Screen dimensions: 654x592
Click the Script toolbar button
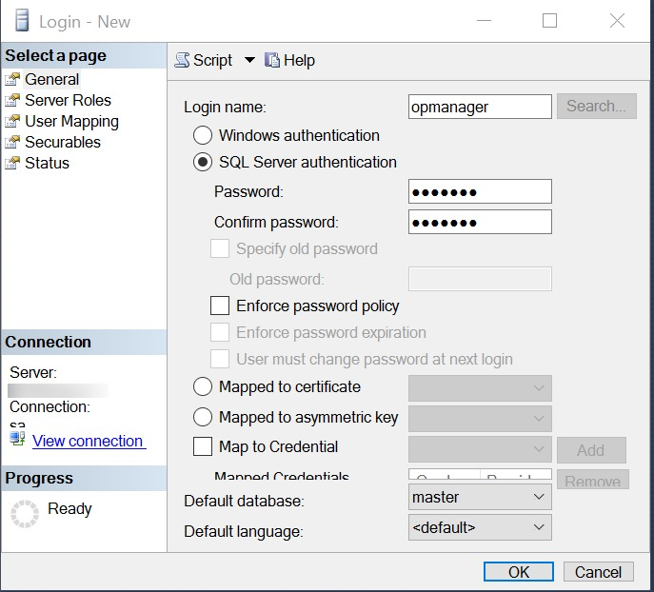tap(204, 60)
